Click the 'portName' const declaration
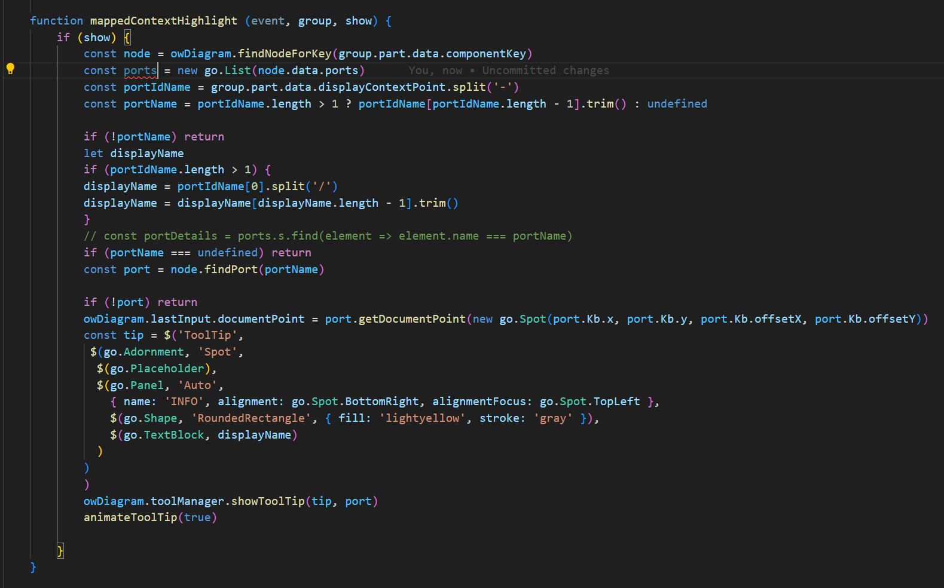This screenshot has height=588, width=944. (150, 104)
